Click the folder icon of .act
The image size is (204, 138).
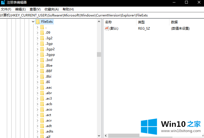pyautogui.click(x=42, y=115)
